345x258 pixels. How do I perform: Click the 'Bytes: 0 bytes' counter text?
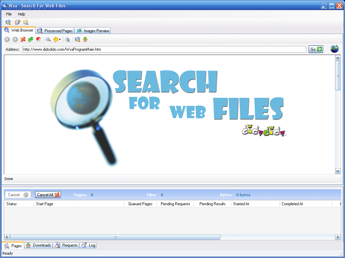tap(235, 195)
